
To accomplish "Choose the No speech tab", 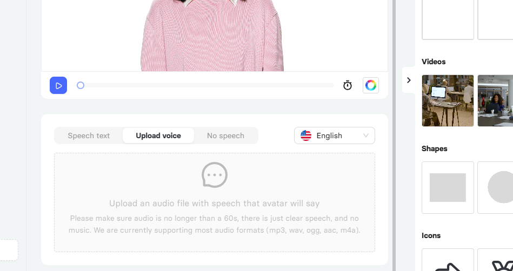I will (226, 135).
